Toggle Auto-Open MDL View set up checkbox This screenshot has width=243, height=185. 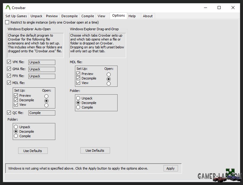pos(16,105)
